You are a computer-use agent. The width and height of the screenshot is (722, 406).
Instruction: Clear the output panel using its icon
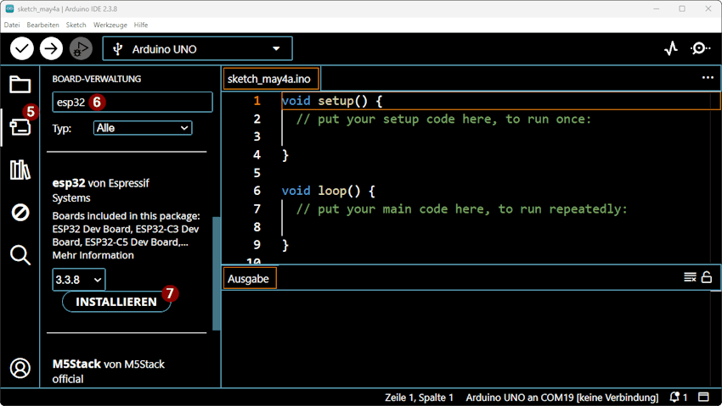click(690, 277)
